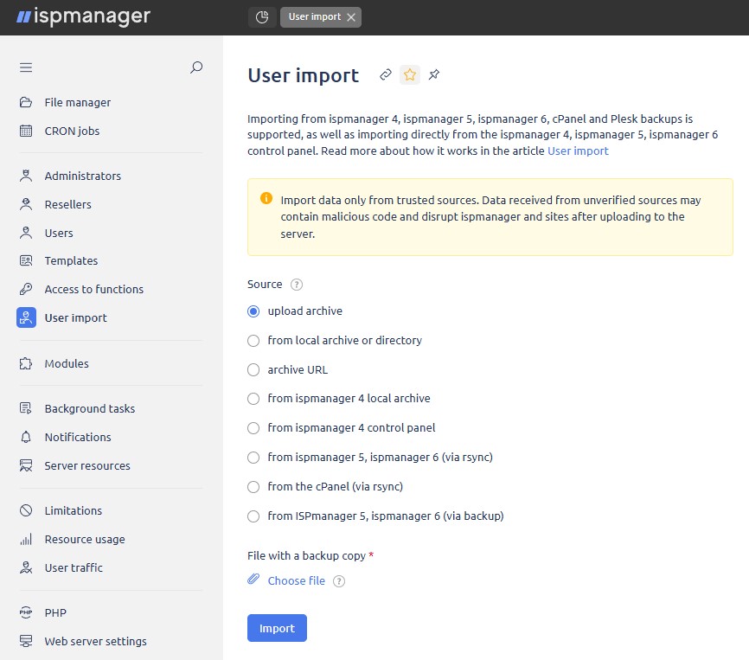Open the Modules page
Image resolution: width=749 pixels, height=660 pixels.
click(x=67, y=363)
